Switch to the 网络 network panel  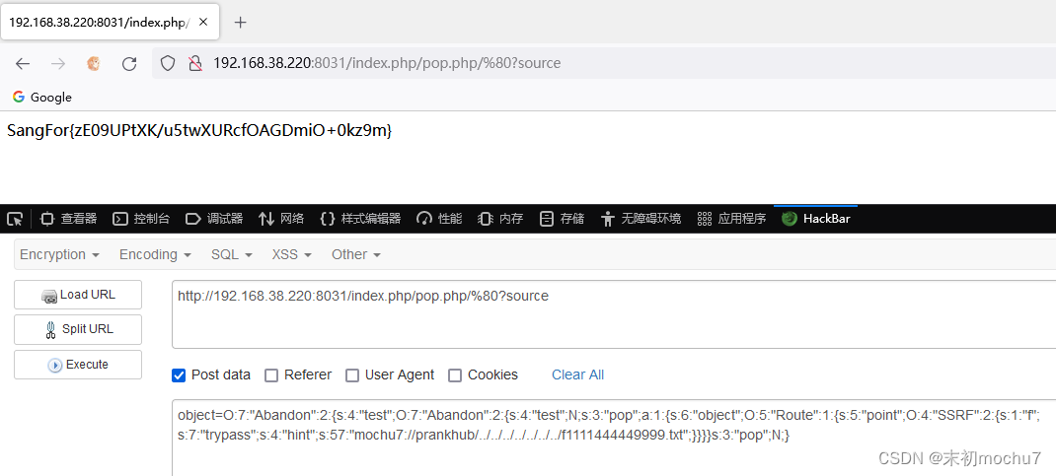pyautogui.click(x=281, y=219)
